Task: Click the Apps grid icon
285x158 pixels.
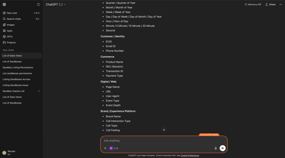Action: click(x=4, y=31)
